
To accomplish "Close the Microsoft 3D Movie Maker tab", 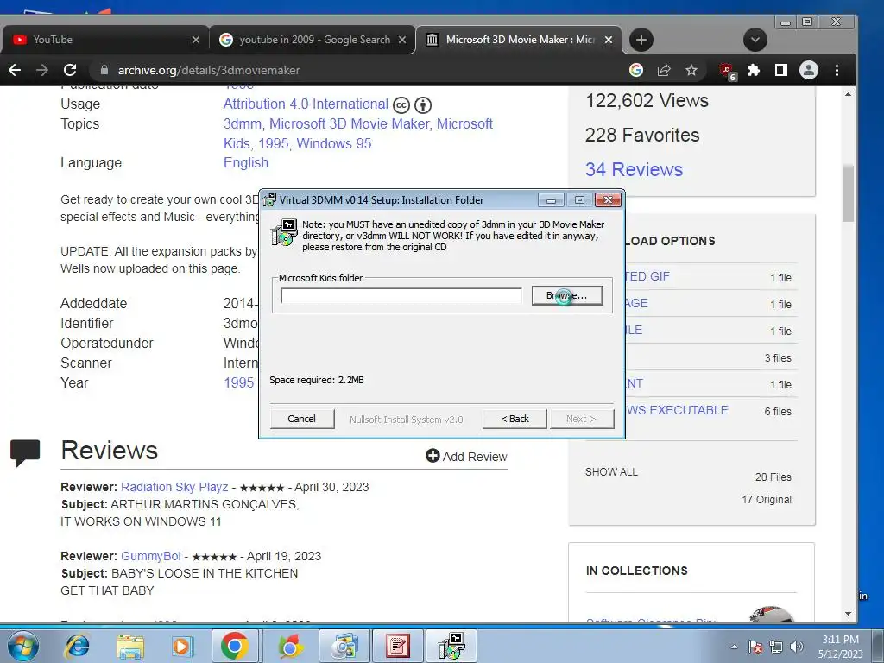I will pos(609,40).
